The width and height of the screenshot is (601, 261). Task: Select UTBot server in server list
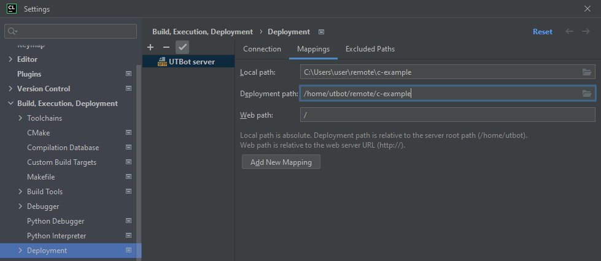coord(191,62)
